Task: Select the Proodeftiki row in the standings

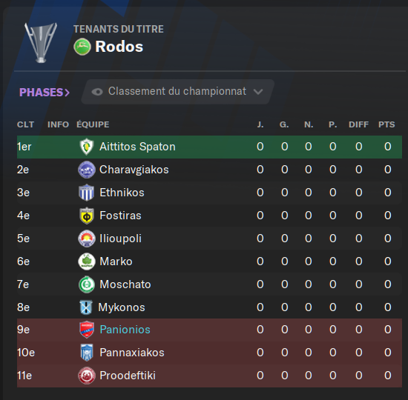Action: (209, 376)
